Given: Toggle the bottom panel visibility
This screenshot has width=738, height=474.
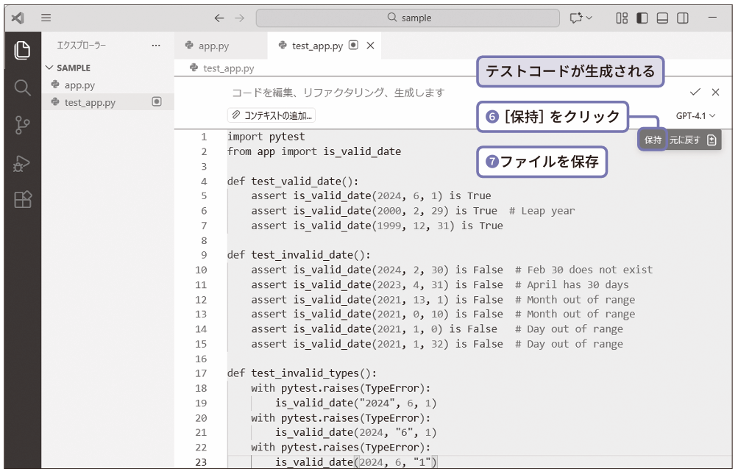Looking at the screenshot, I should pos(662,18).
